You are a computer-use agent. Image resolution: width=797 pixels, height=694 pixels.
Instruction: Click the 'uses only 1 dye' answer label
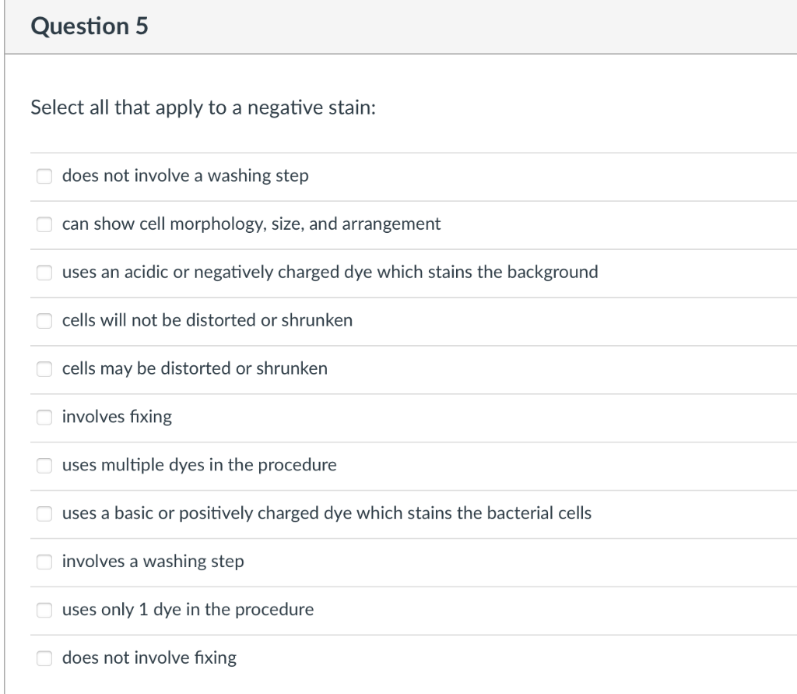click(188, 610)
